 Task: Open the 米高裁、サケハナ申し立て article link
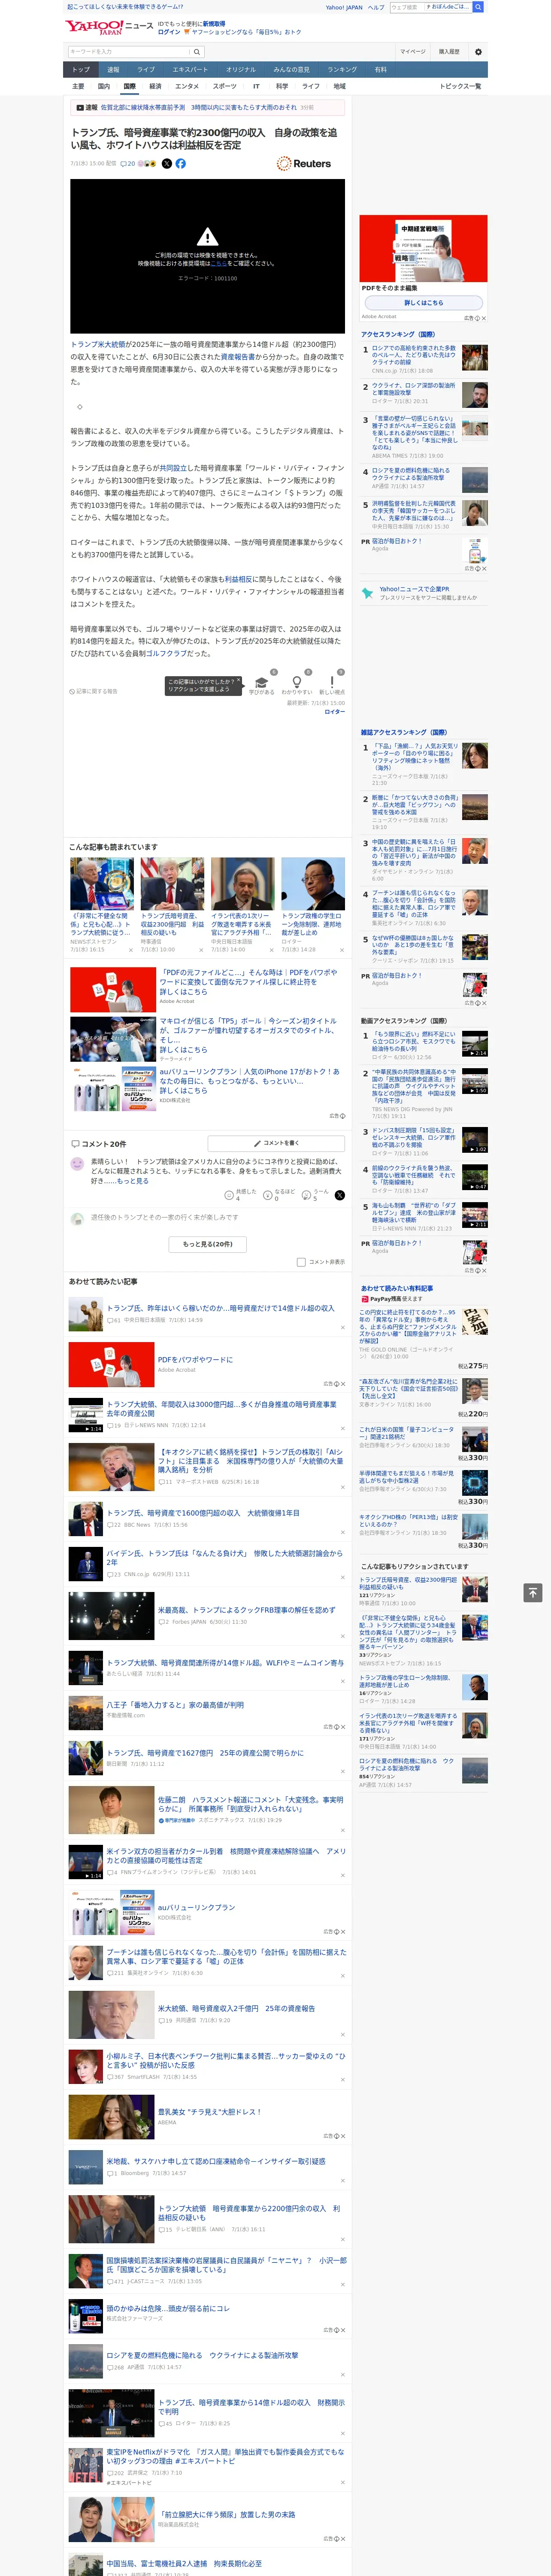(216, 2160)
